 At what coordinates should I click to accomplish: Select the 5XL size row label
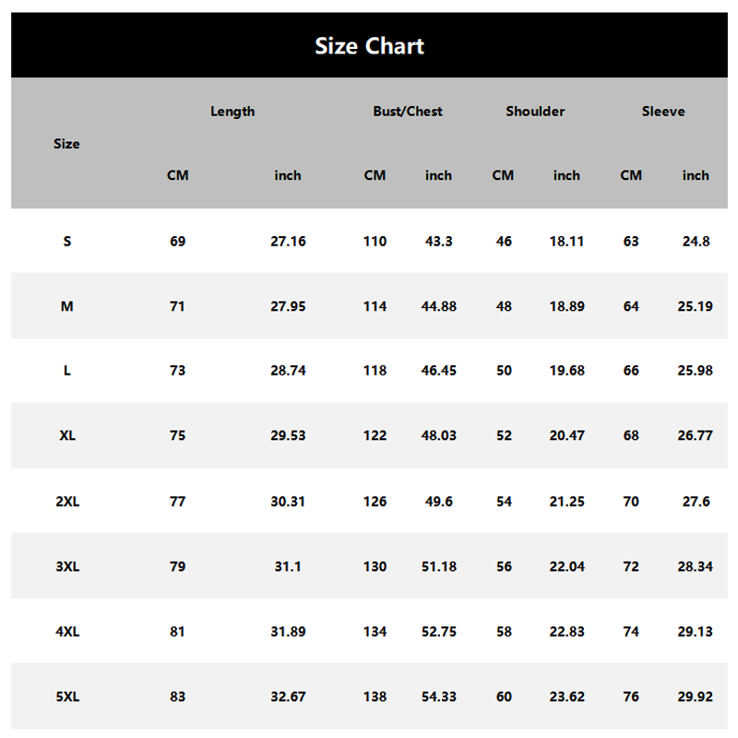(x=66, y=696)
